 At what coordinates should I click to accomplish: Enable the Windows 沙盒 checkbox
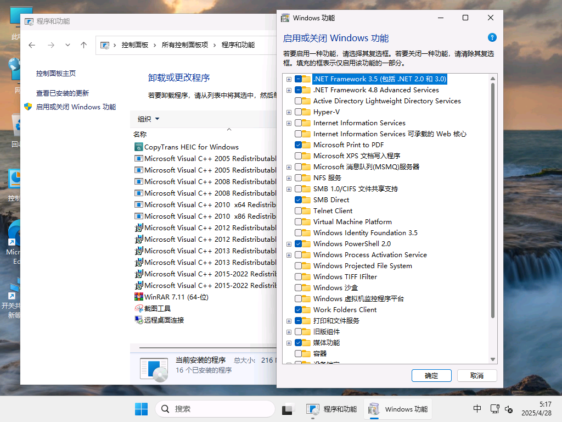click(298, 287)
